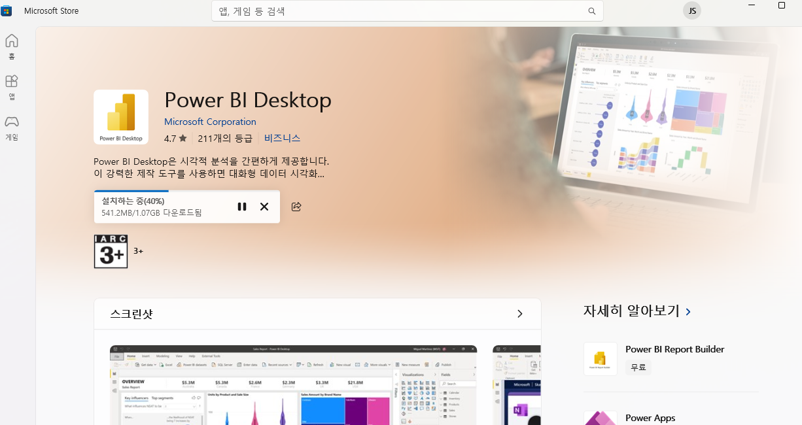Image resolution: width=802 pixels, height=425 pixels.
Task: Click the Power Apps icon
Action: [601, 417]
